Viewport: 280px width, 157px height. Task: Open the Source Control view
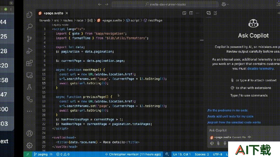point(30,39)
